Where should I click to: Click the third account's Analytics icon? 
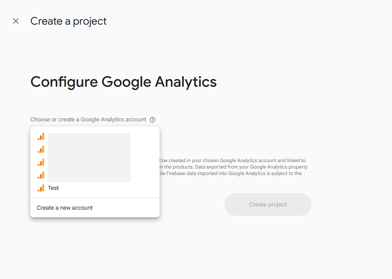tap(41, 162)
